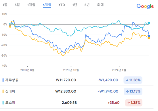Show the 최대 maximum range
158x111 pixels.
pyautogui.click(x=100, y=5)
